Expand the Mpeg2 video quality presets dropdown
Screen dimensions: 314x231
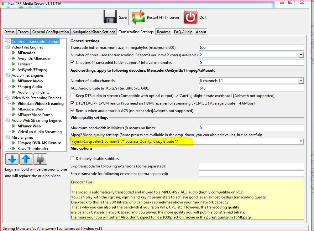[x=301, y=141]
